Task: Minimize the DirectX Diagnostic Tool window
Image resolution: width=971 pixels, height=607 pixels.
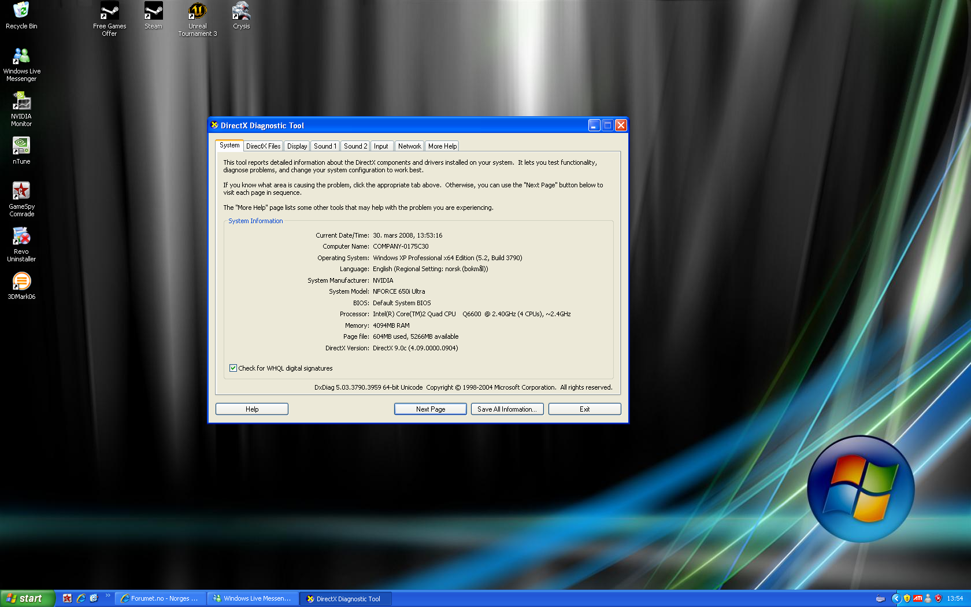Action: point(594,125)
